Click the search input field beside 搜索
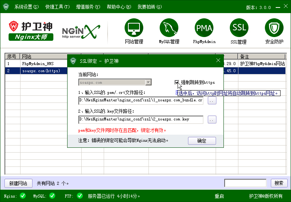Screen dimensions: 291x202 tap(245, 183)
